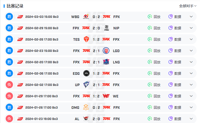This screenshot has height=123, width=200.
Task: Open 数据 for FPX vs NIP match
Action: tap(175, 28)
